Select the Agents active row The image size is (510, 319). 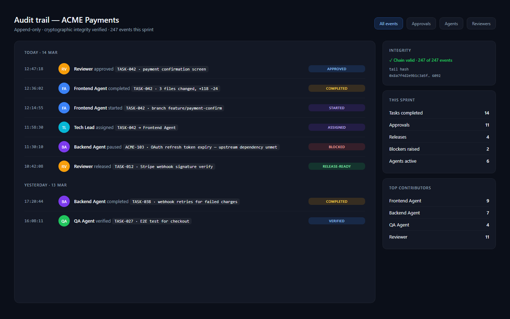(x=439, y=161)
